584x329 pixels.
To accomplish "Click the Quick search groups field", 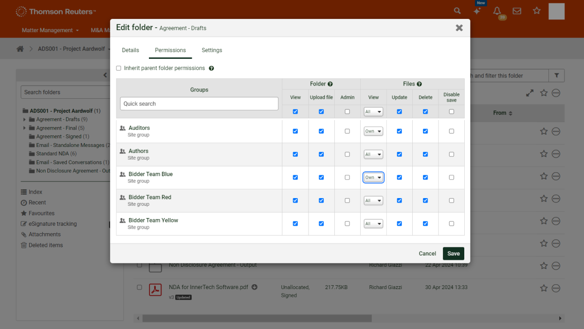I will click(x=199, y=104).
